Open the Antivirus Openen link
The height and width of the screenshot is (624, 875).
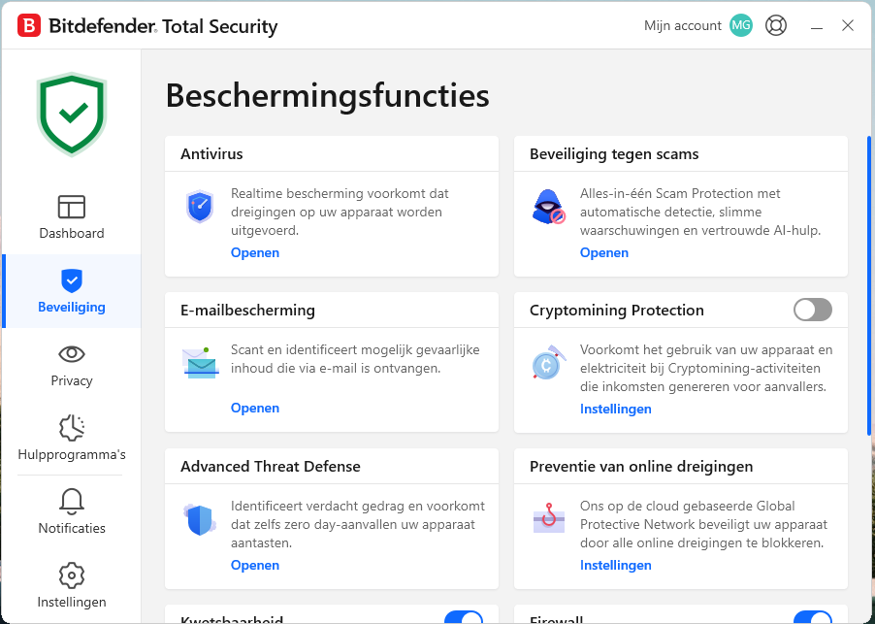pyautogui.click(x=255, y=253)
